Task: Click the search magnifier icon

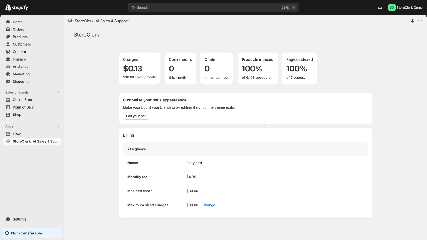Action: pos(133,8)
